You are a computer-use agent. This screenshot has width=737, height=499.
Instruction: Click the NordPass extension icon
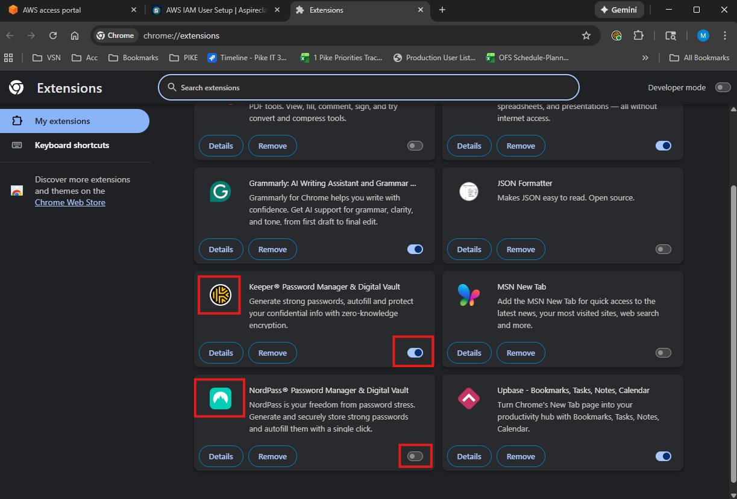[x=220, y=398]
